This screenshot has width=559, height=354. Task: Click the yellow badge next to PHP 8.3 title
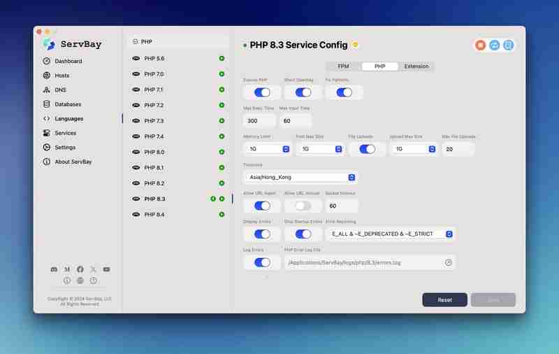[355, 45]
